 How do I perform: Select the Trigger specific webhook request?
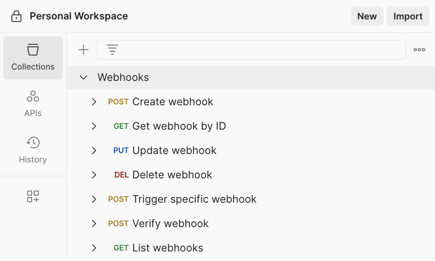click(x=194, y=199)
